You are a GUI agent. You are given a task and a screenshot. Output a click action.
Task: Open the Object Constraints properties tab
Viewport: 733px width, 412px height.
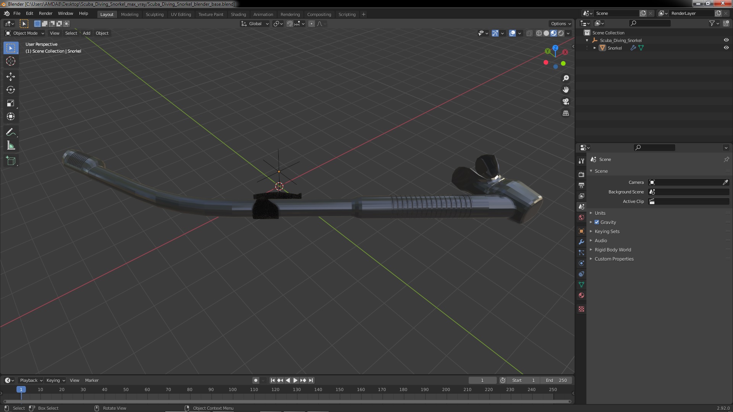coord(581,274)
